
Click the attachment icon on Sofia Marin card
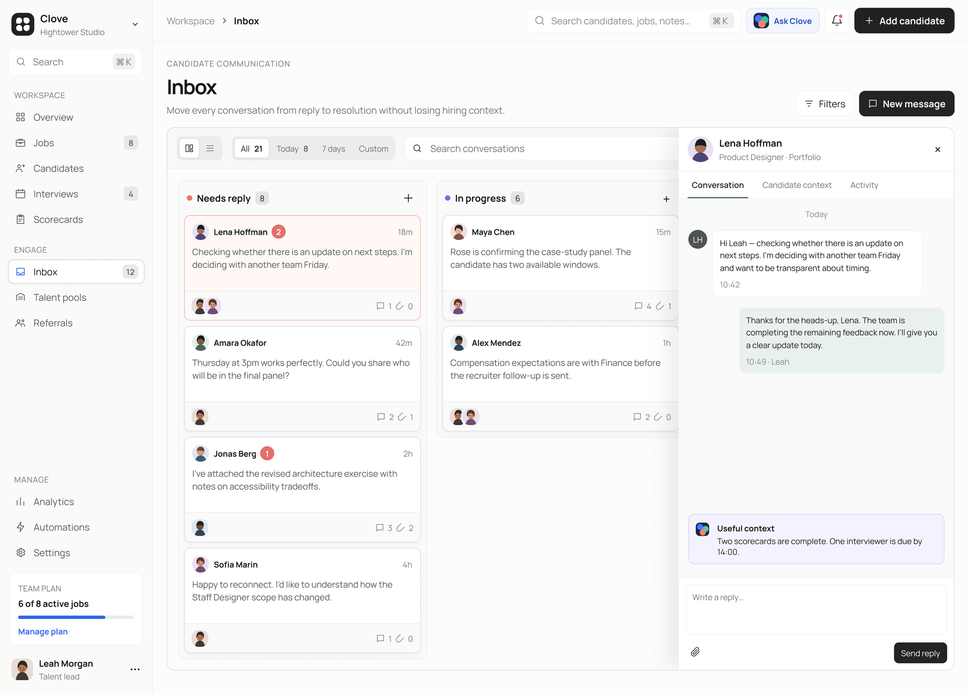[x=400, y=639]
